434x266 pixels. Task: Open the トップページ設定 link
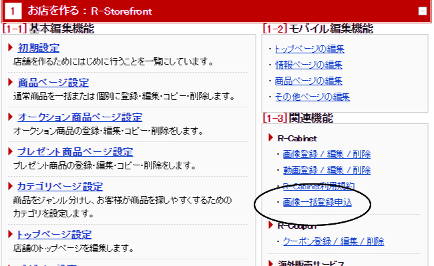[x=54, y=235]
